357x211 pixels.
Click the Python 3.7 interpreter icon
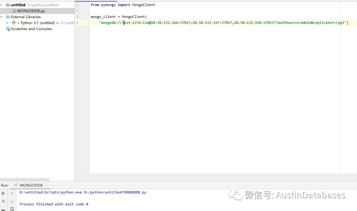[x=14, y=23]
